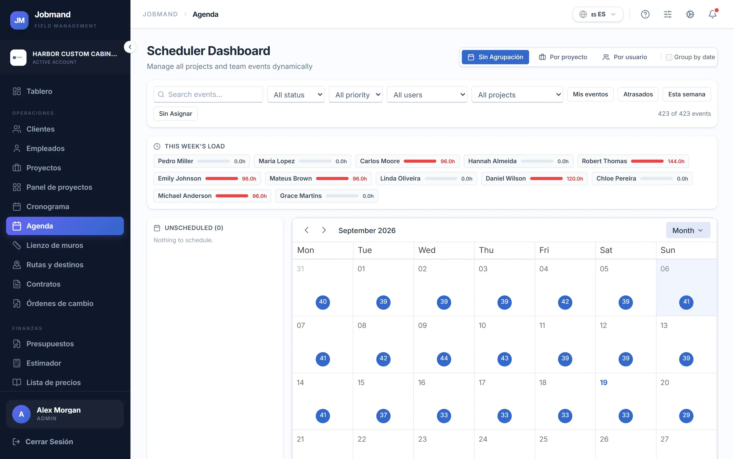Viewport: 734px width, 459px height.
Task: Navigate to Proyectos
Action: pos(65,168)
